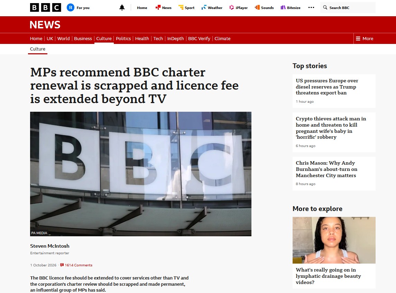Expand the More sections menu

point(365,39)
